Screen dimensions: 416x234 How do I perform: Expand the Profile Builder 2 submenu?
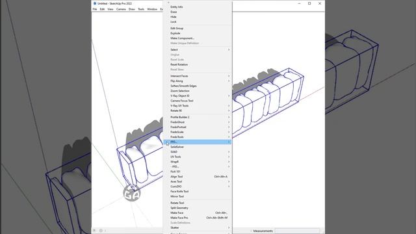[198, 117]
